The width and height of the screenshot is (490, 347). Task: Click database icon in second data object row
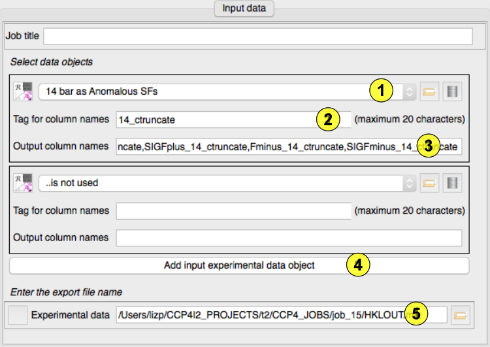[x=451, y=183]
